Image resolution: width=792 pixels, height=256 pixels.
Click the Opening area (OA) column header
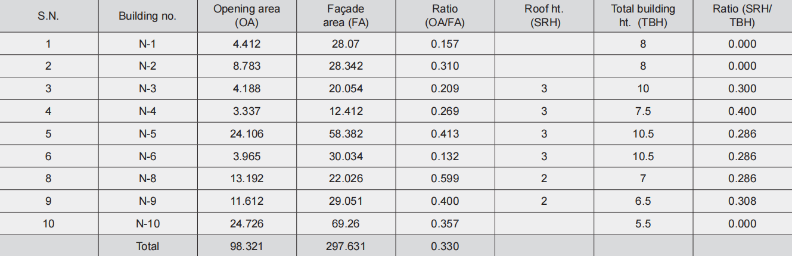(247, 16)
